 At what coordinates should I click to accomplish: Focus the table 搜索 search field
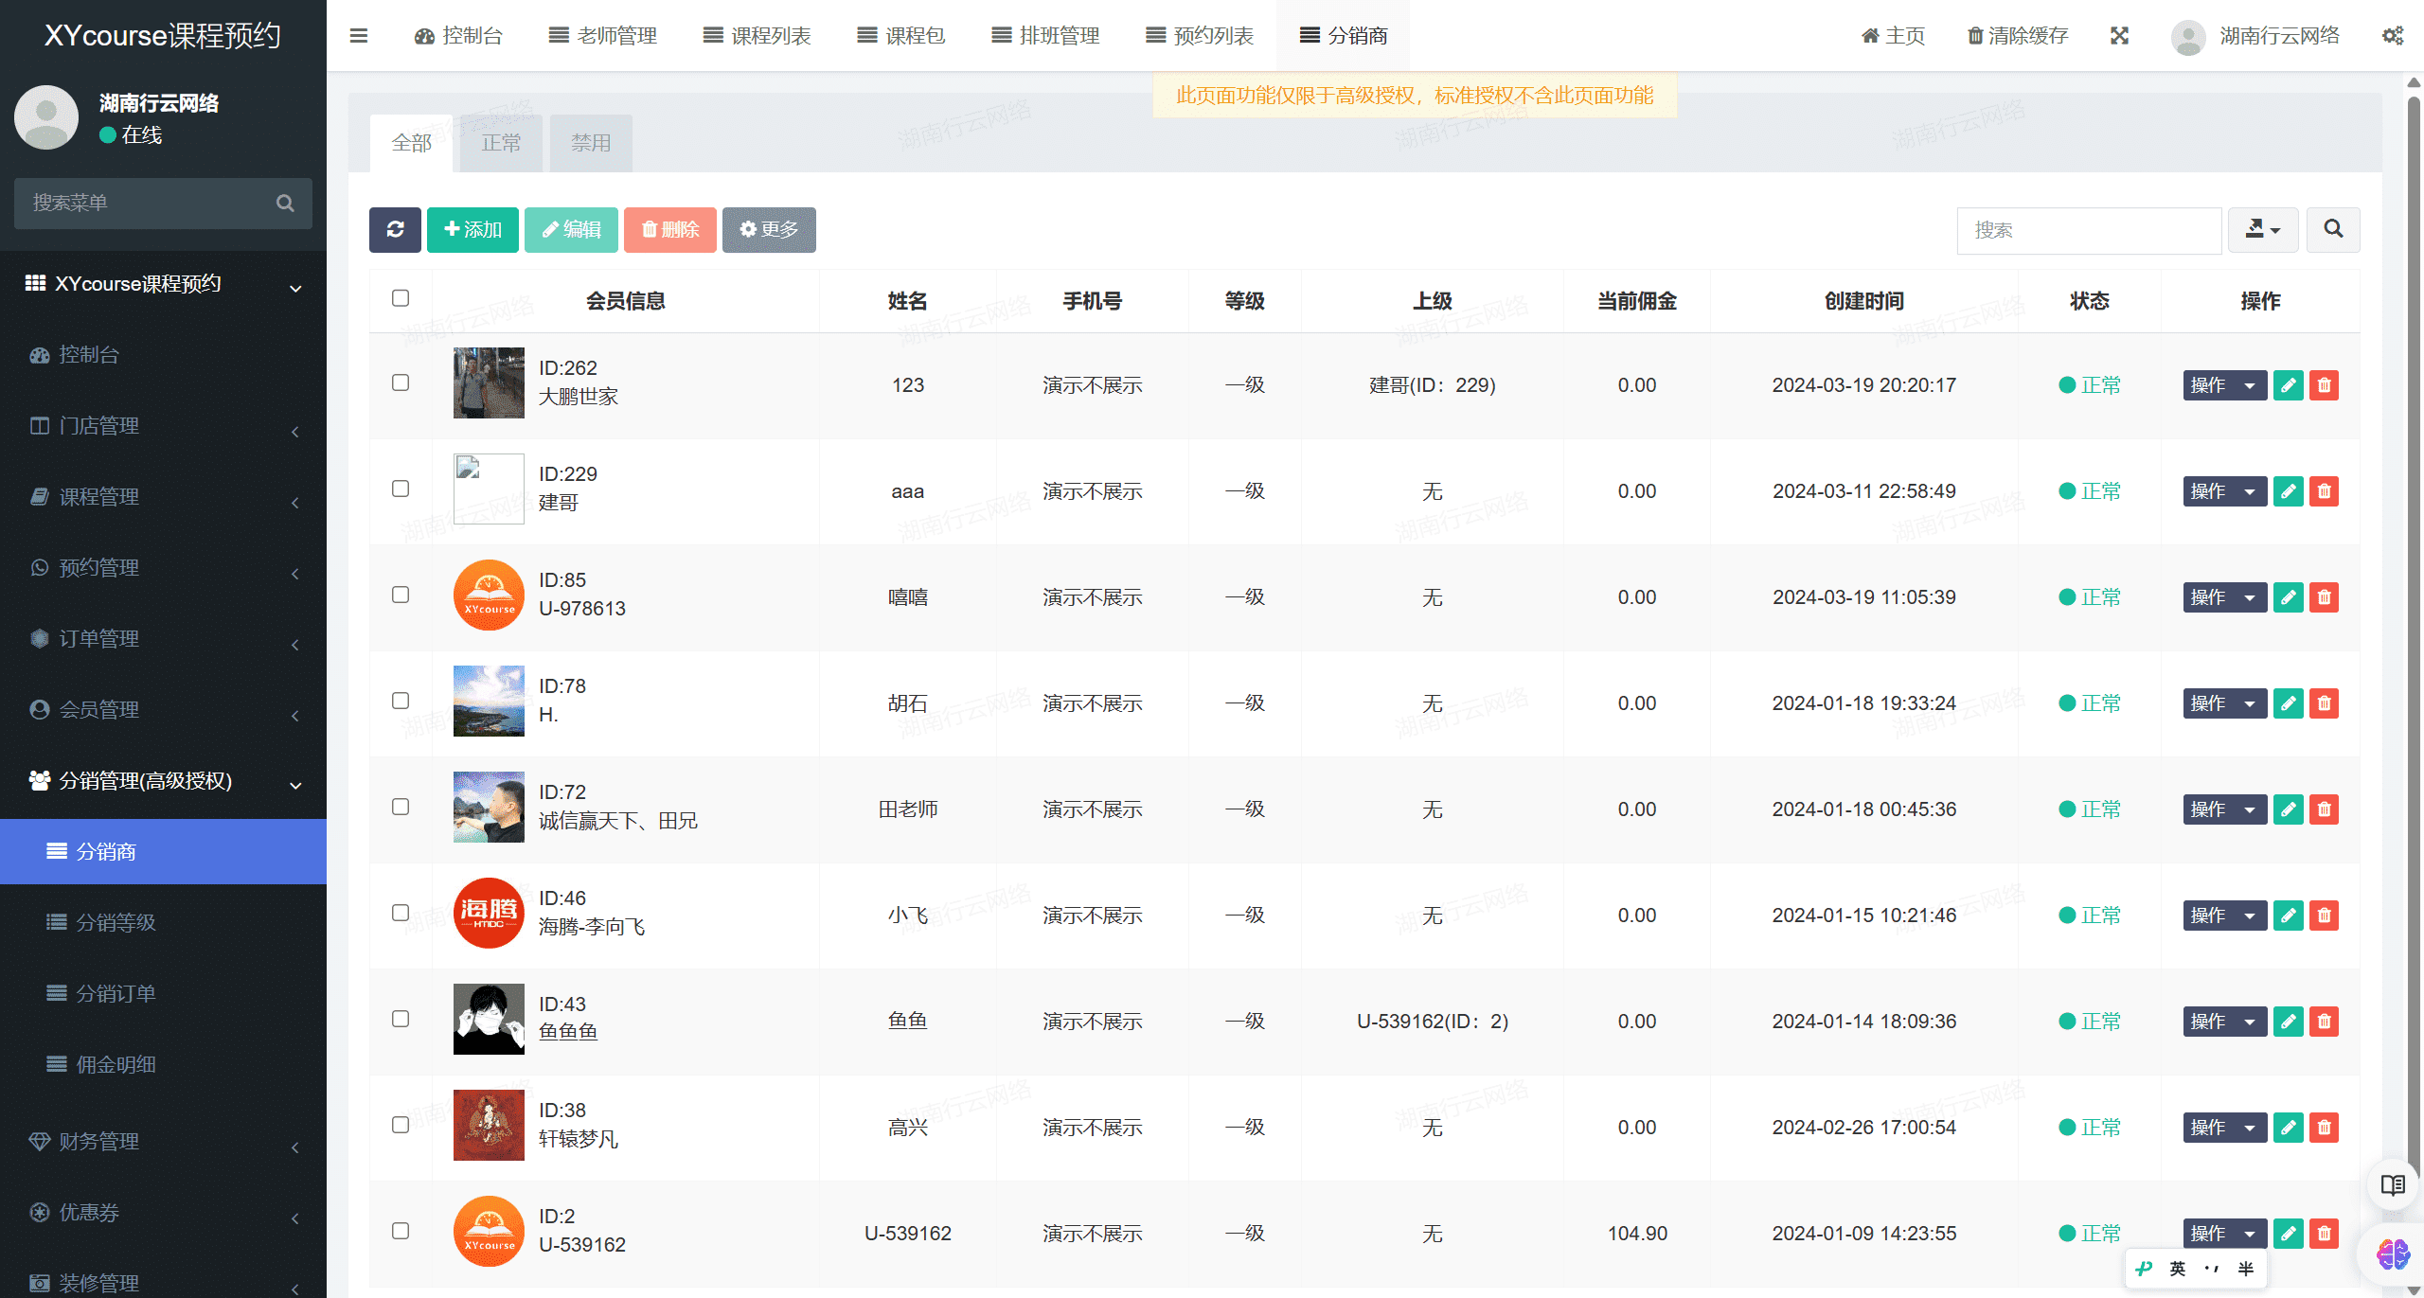point(2089,230)
